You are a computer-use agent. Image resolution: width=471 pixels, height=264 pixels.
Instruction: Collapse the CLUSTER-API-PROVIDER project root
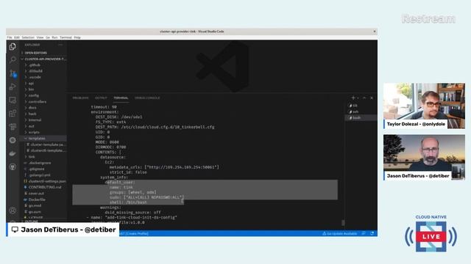pos(43,59)
